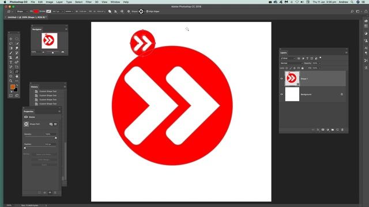Select the Type tool
The image size is (369, 207).
(11, 62)
